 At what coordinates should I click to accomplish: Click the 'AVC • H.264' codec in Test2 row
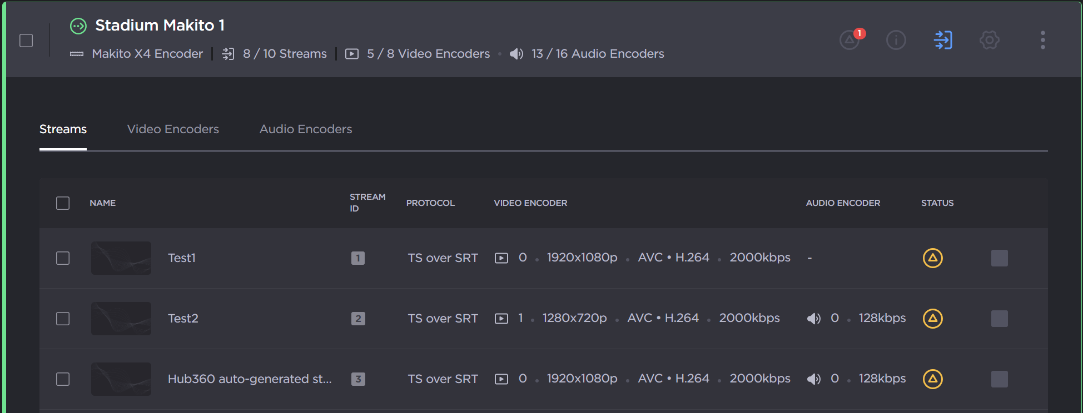(663, 318)
